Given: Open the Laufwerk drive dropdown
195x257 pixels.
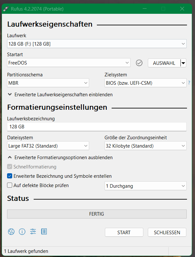Looking at the screenshot, I should [x=97, y=44].
